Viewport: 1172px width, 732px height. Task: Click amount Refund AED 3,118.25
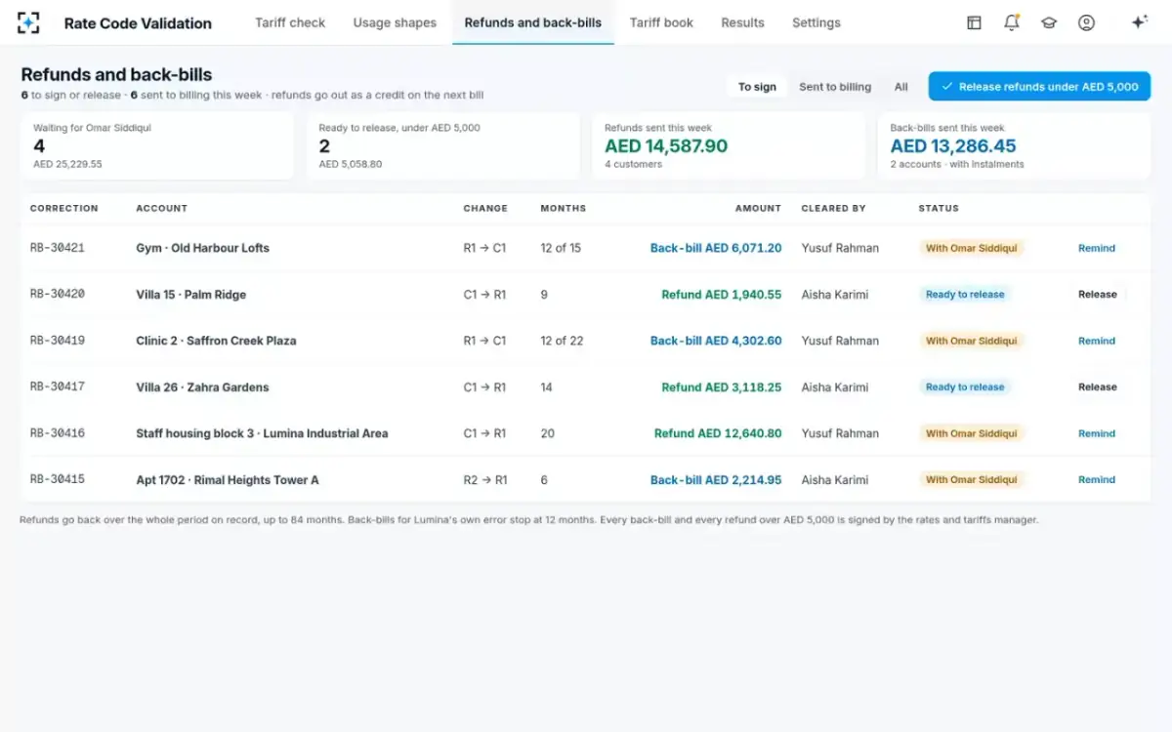(722, 387)
